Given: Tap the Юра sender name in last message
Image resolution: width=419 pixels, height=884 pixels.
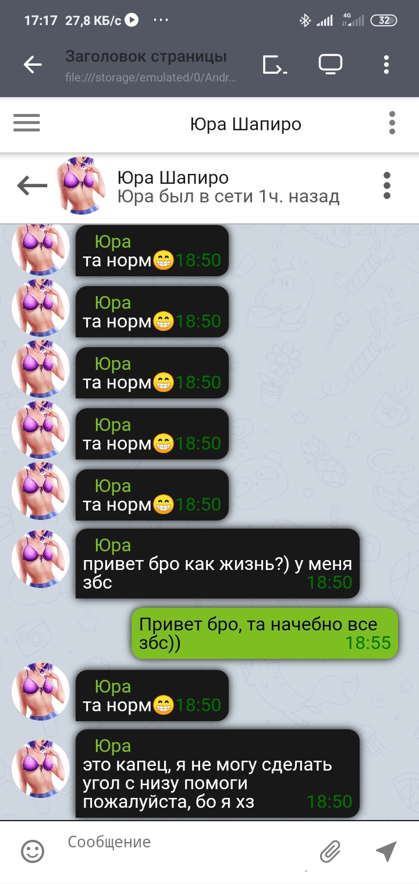Looking at the screenshot, I should tap(113, 746).
